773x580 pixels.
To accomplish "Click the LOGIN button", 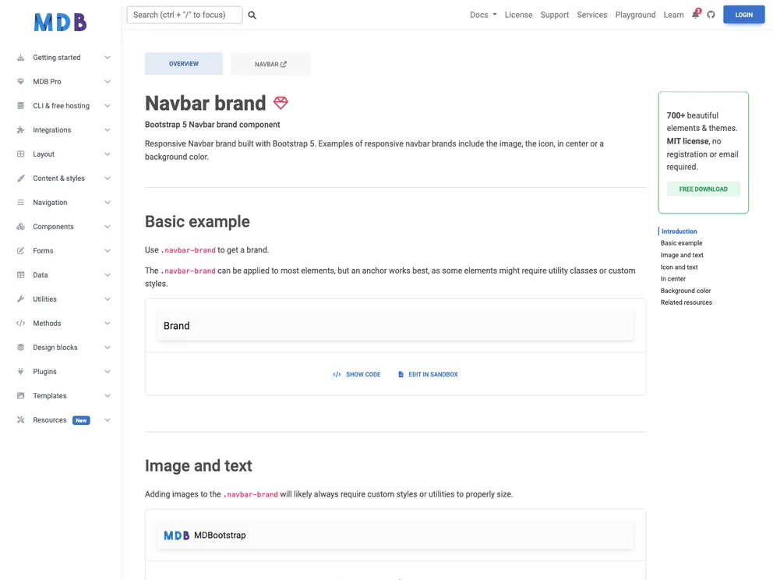I will [x=743, y=14].
